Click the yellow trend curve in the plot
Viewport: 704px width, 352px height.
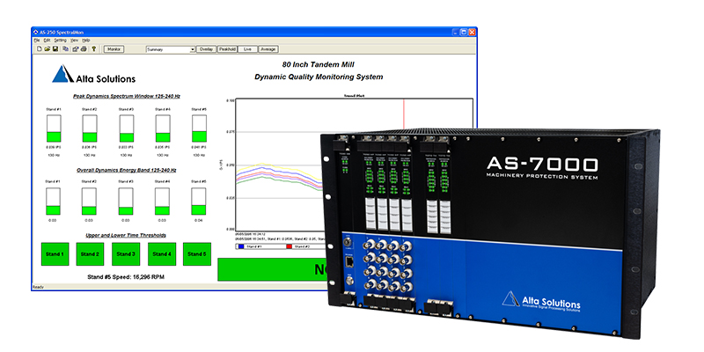coord(263,164)
